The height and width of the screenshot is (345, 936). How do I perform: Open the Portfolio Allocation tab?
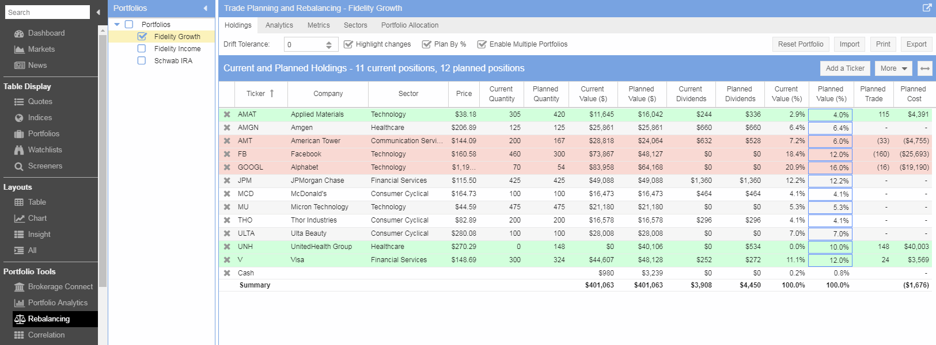pos(410,25)
